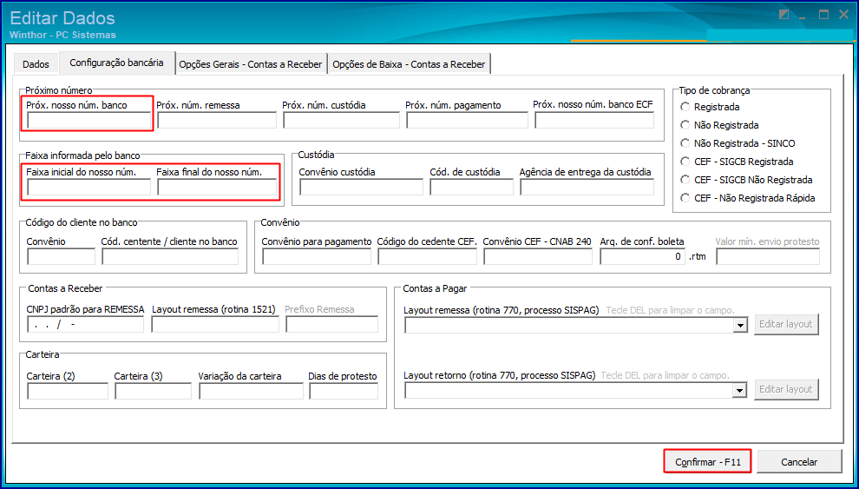Focus Próx. nosso núm. banco ECF field

coord(594,120)
